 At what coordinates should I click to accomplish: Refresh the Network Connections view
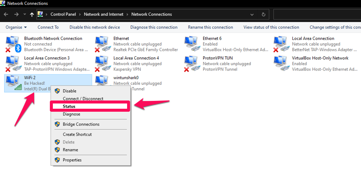pyautogui.click(x=264, y=14)
